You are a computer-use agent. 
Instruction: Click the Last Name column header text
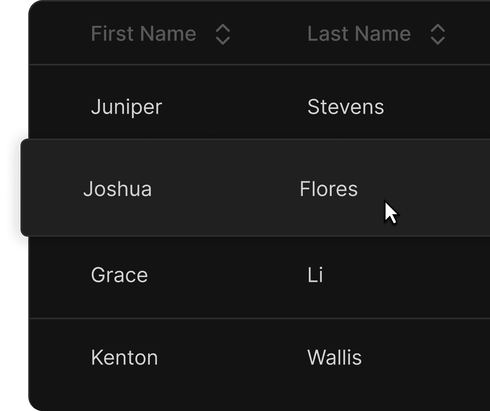359,34
